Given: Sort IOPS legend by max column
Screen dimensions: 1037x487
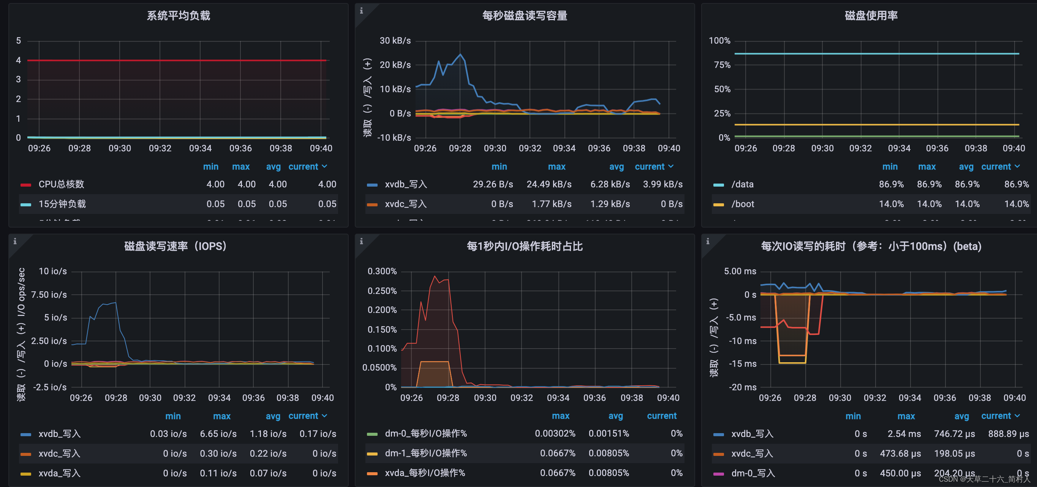Looking at the screenshot, I should pos(222,416).
